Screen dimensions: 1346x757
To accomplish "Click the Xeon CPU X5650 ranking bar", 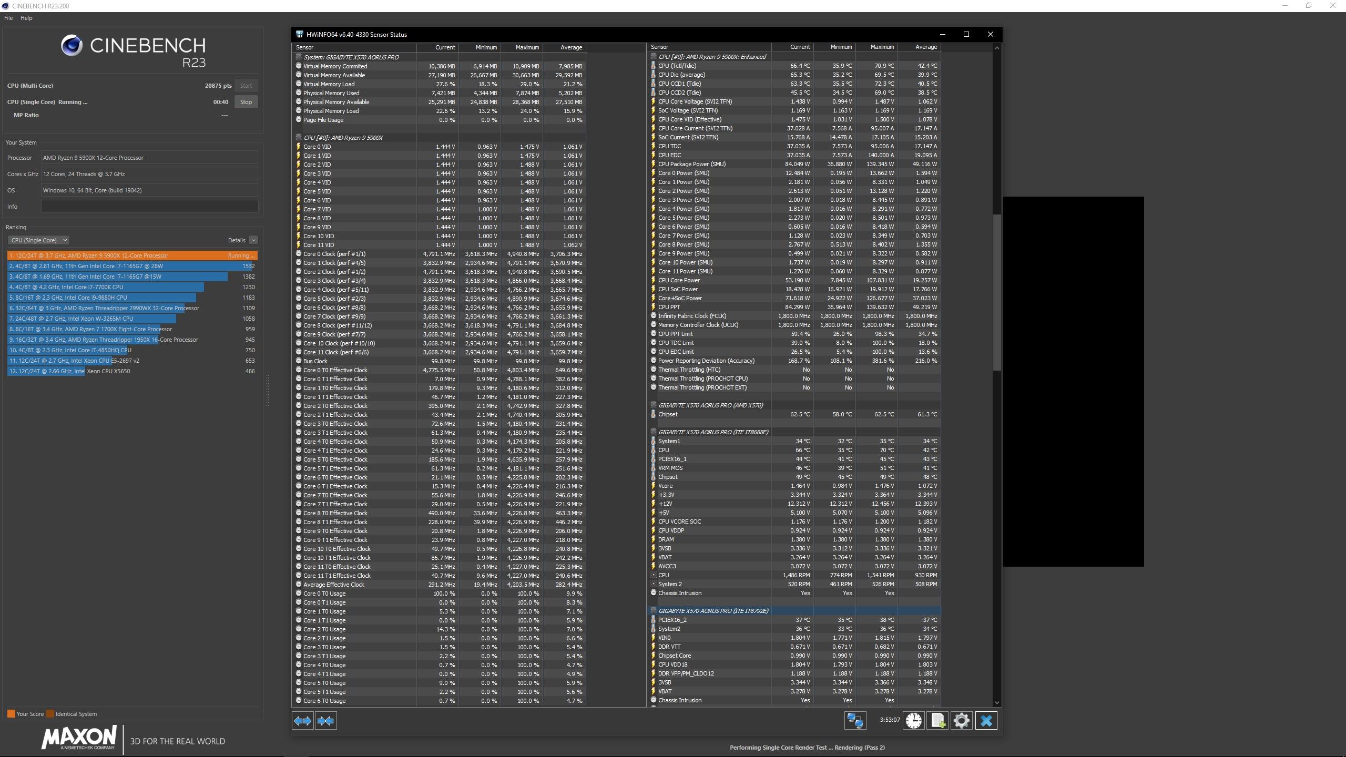I will coord(46,371).
